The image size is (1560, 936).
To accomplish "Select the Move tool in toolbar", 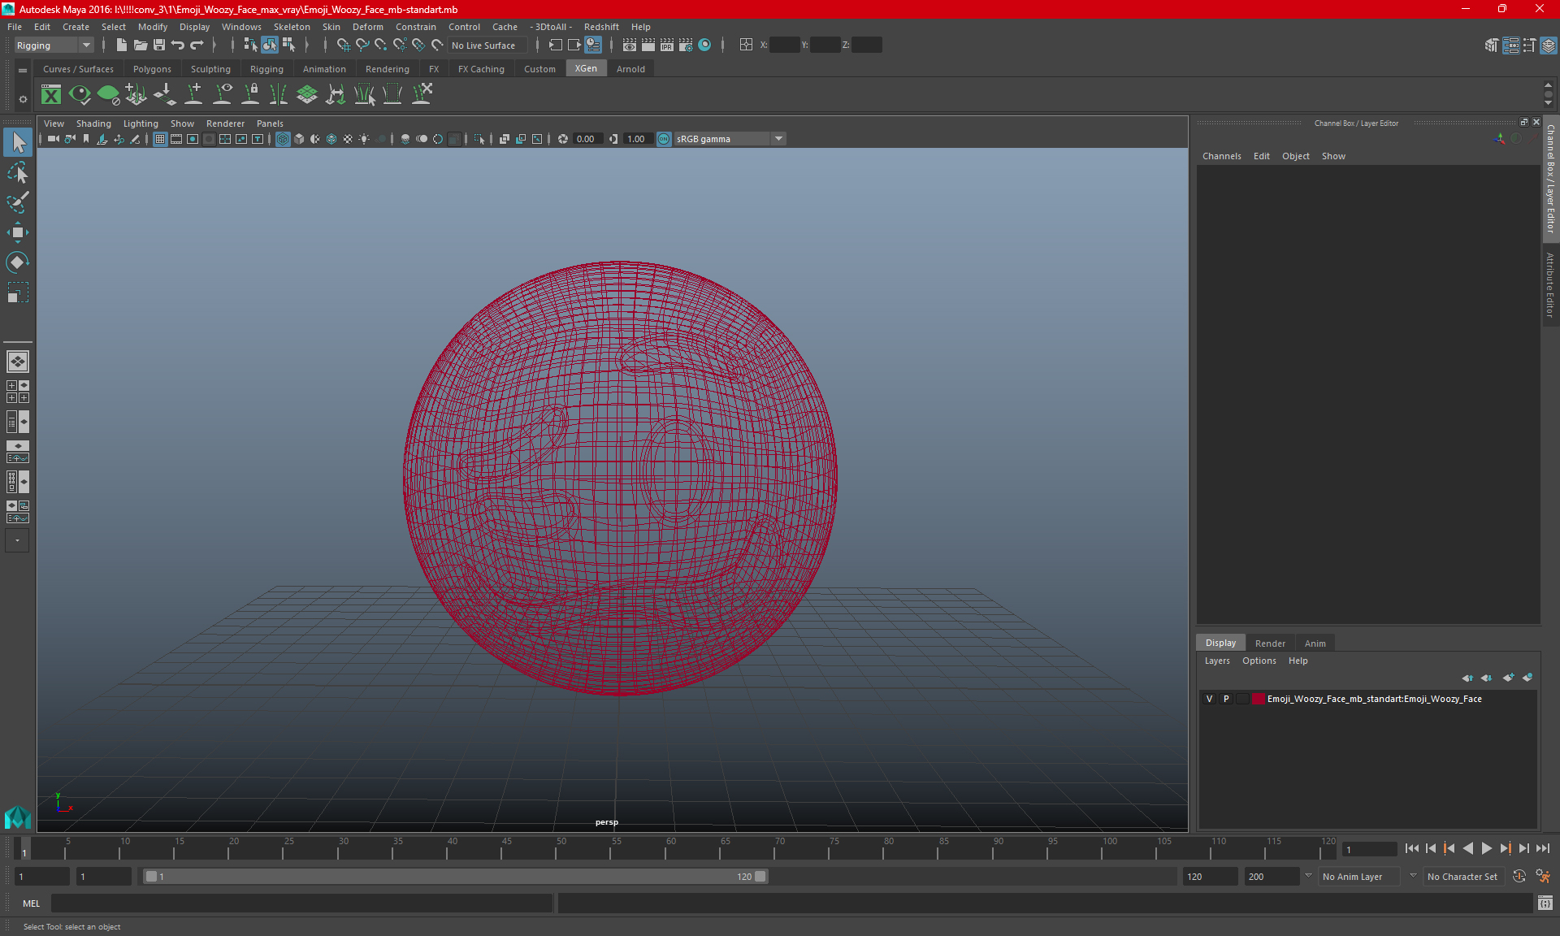I will pyautogui.click(x=17, y=231).
